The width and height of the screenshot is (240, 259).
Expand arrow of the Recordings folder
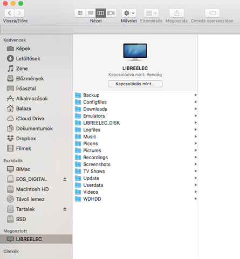(x=196, y=157)
